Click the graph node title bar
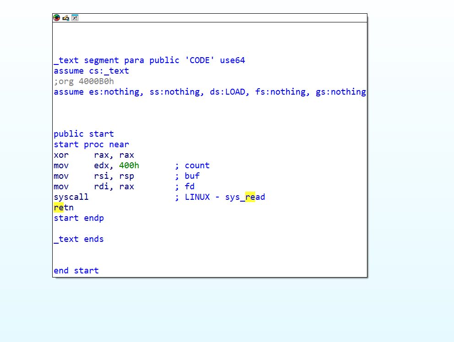This screenshot has width=454, height=342. (x=220, y=18)
